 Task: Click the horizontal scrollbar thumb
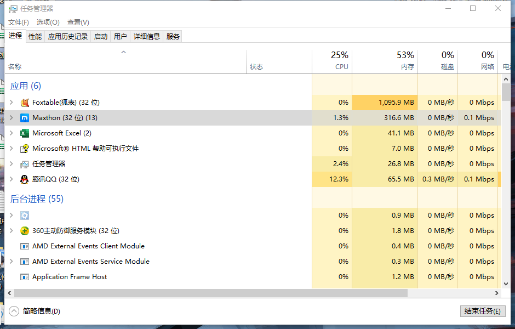[211, 293]
